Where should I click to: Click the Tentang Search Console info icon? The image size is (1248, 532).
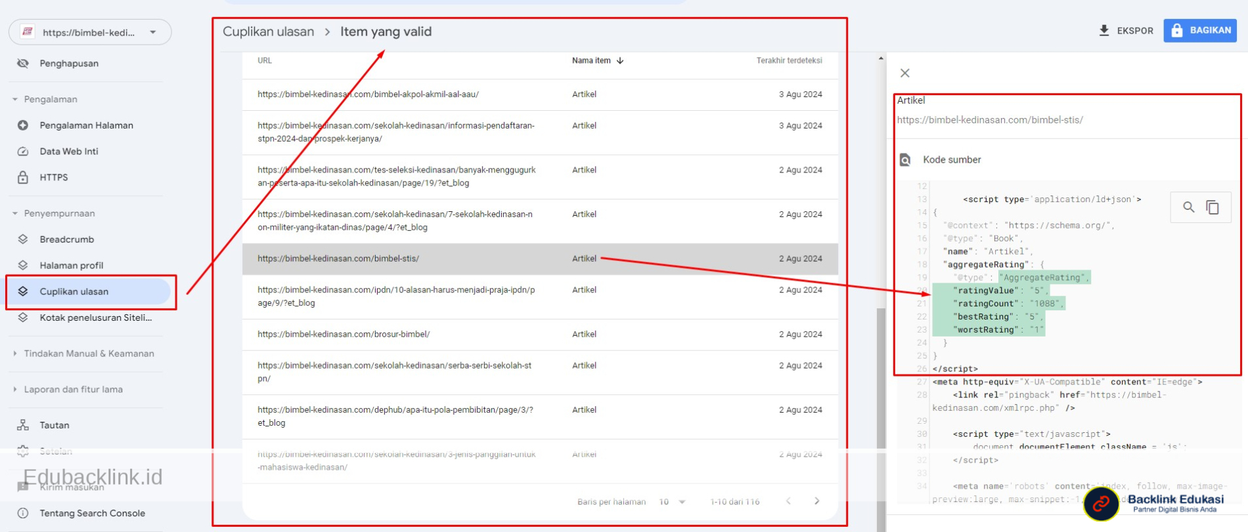23,513
